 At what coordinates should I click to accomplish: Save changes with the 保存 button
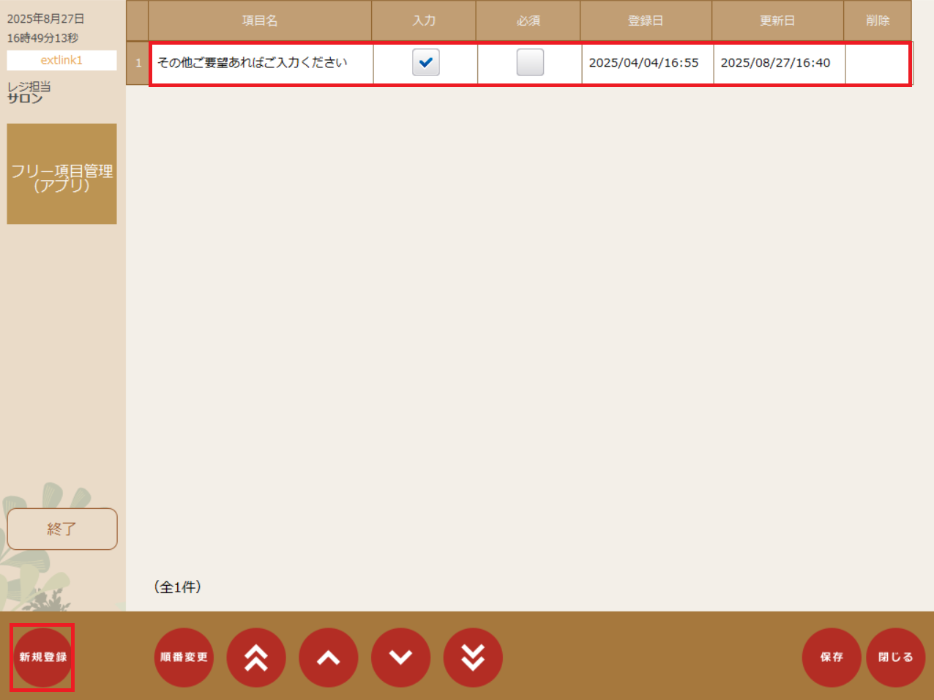tap(831, 657)
